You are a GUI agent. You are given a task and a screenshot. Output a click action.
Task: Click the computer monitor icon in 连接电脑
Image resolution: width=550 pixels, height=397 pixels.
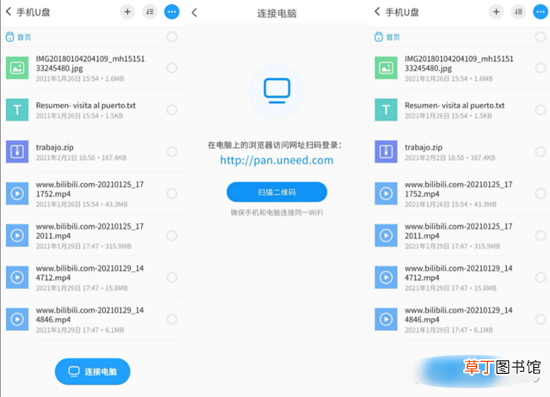click(x=277, y=91)
